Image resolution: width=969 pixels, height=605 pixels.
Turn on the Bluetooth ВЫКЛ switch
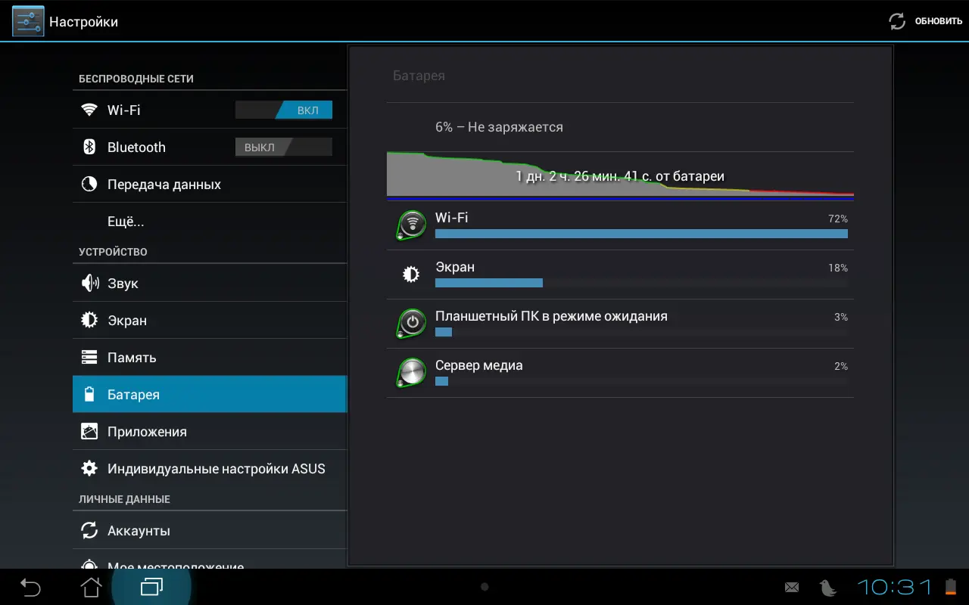tap(284, 147)
